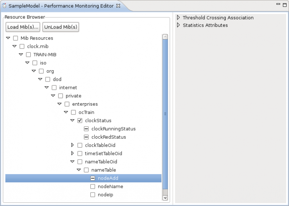Check the enterprises checkbox

click(67, 104)
